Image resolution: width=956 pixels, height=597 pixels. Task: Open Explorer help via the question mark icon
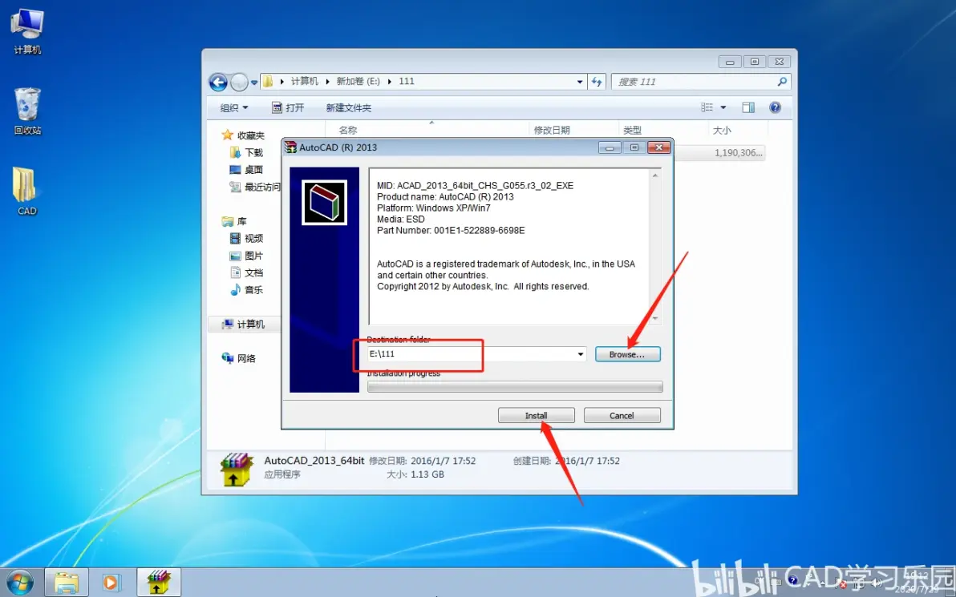(775, 107)
